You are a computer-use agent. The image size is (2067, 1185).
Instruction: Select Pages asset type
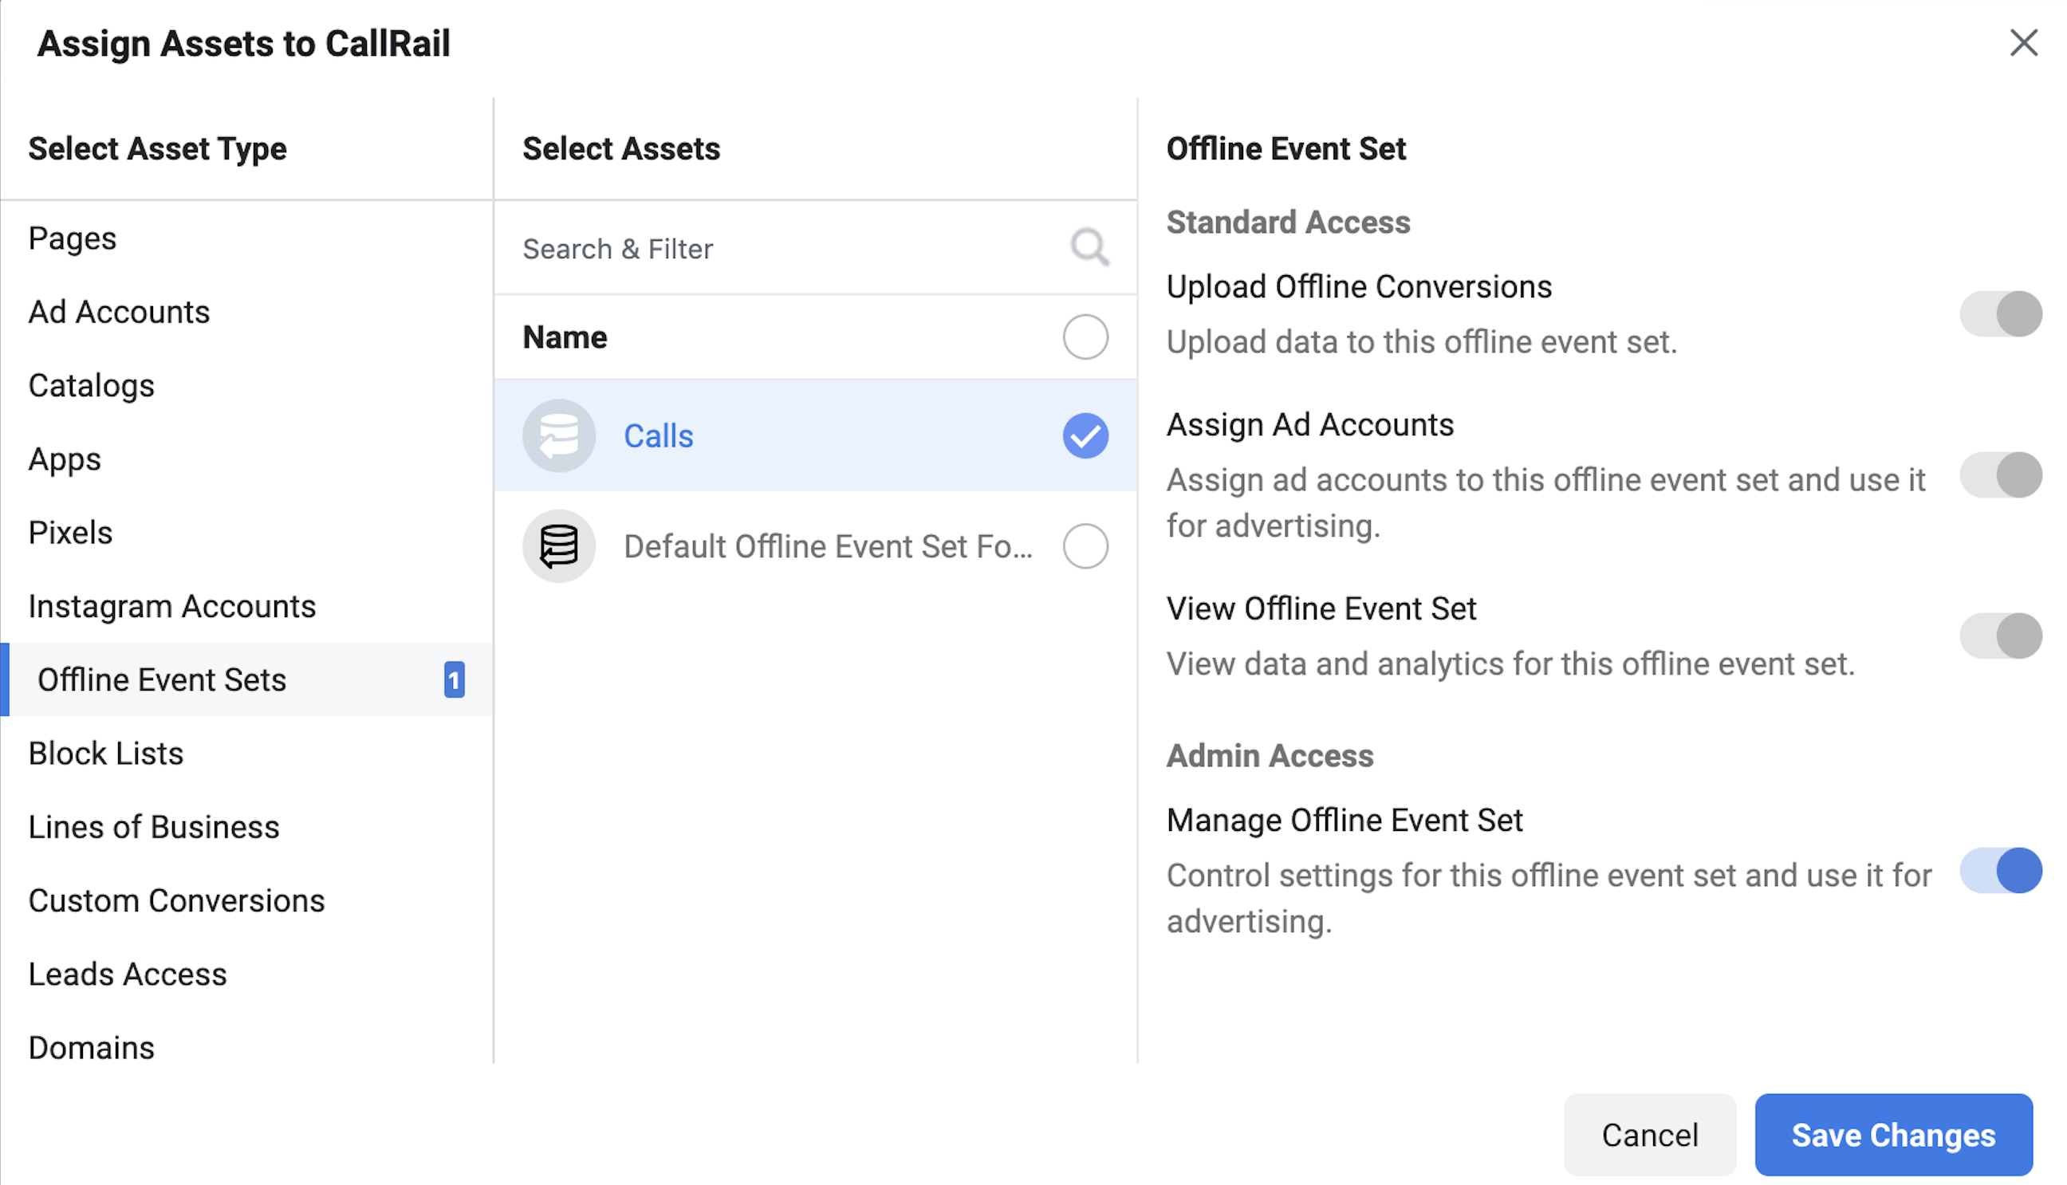pyautogui.click(x=246, y=238)
